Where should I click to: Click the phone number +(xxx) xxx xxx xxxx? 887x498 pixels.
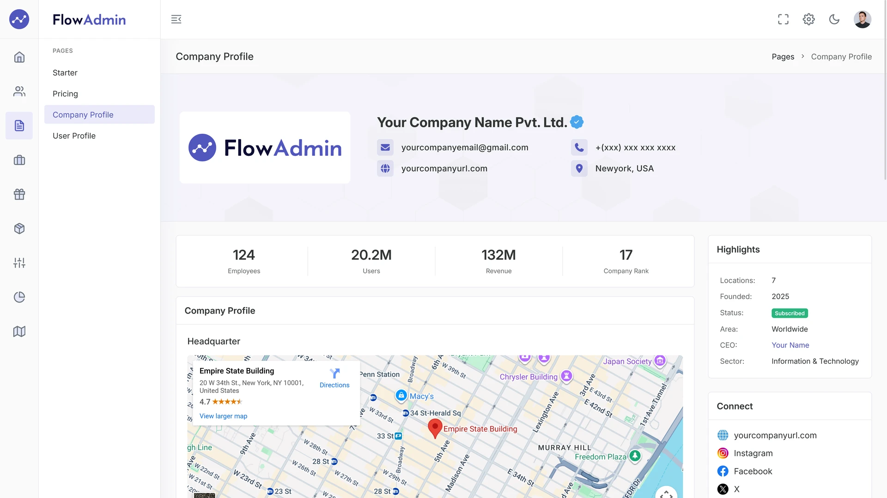click(x=635, y=148)
